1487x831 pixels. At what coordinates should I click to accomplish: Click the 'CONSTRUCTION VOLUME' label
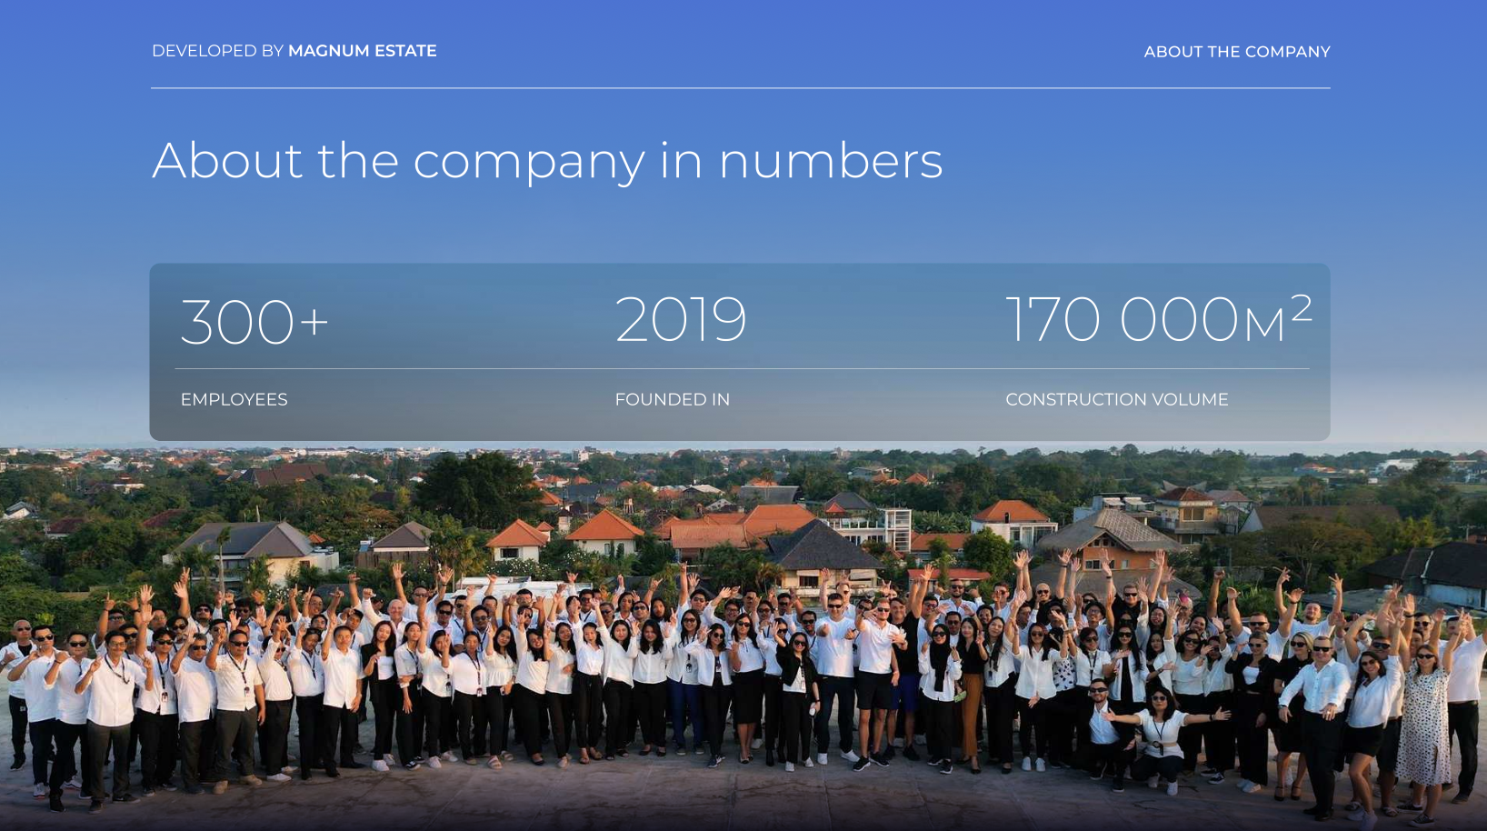[1117, 399]
